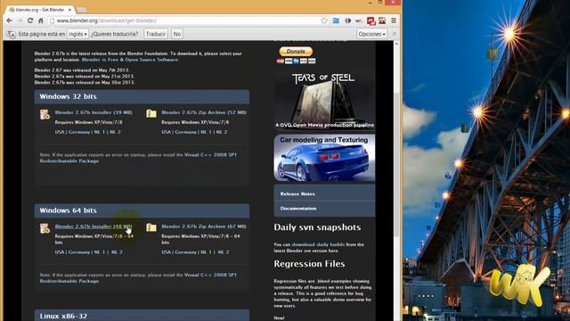This screenshot has width=570, height=321.
Task: Click the Daily svn snapshots heading
Action: pyautogui.click(x=317, y=227)
